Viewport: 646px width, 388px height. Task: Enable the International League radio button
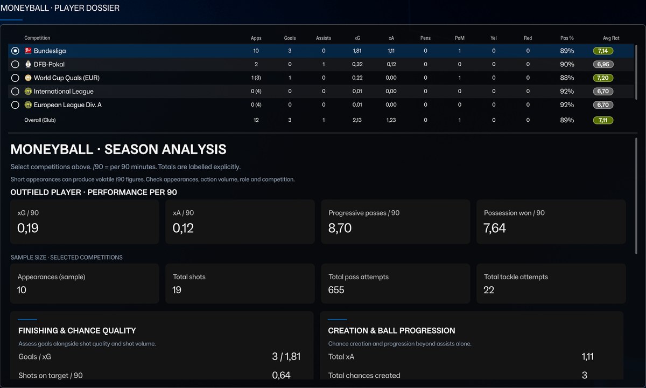pyautogui.click(x=15, y=92)
